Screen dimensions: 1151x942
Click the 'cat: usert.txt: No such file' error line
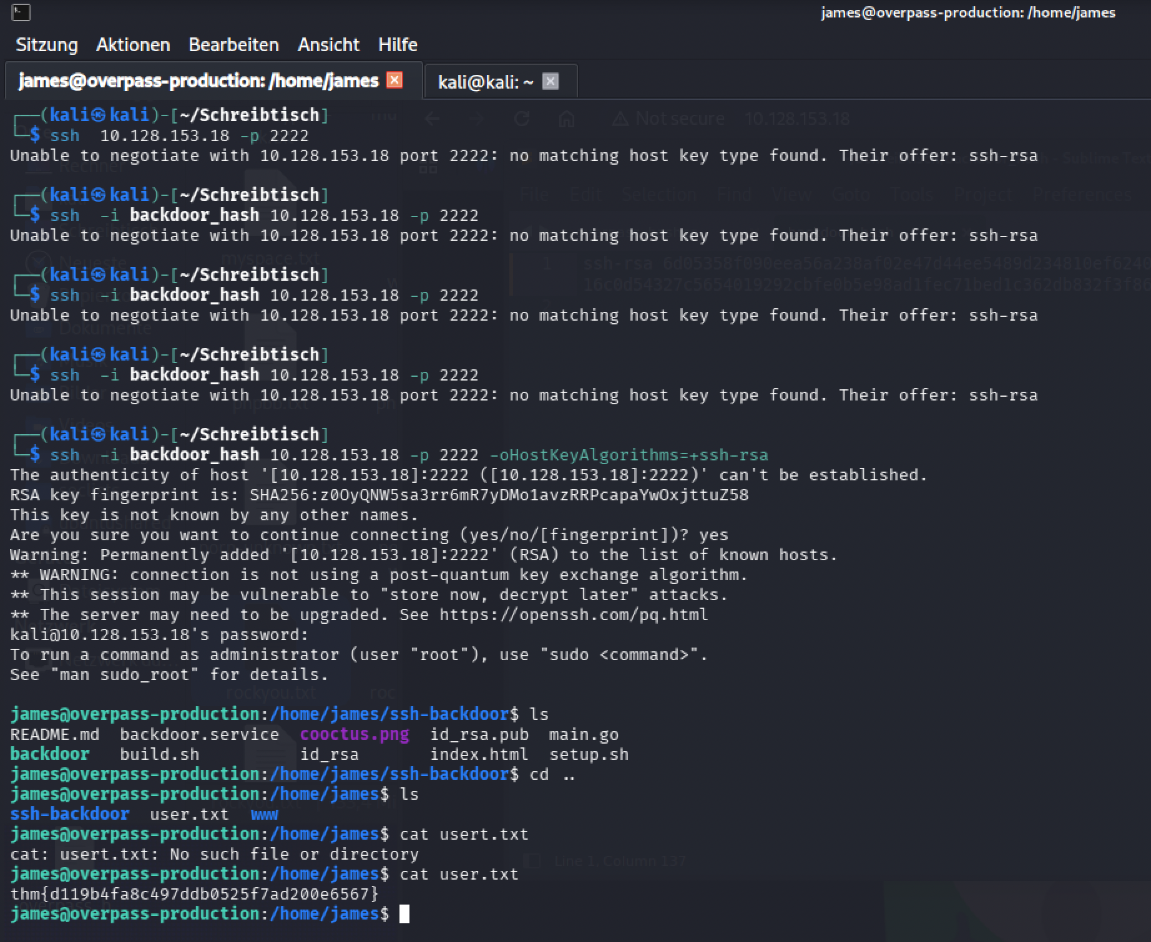tap(215, 854)
